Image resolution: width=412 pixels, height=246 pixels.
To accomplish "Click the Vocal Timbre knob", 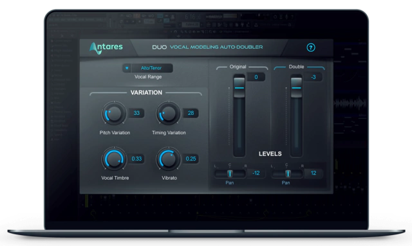I will click(114, 159).
